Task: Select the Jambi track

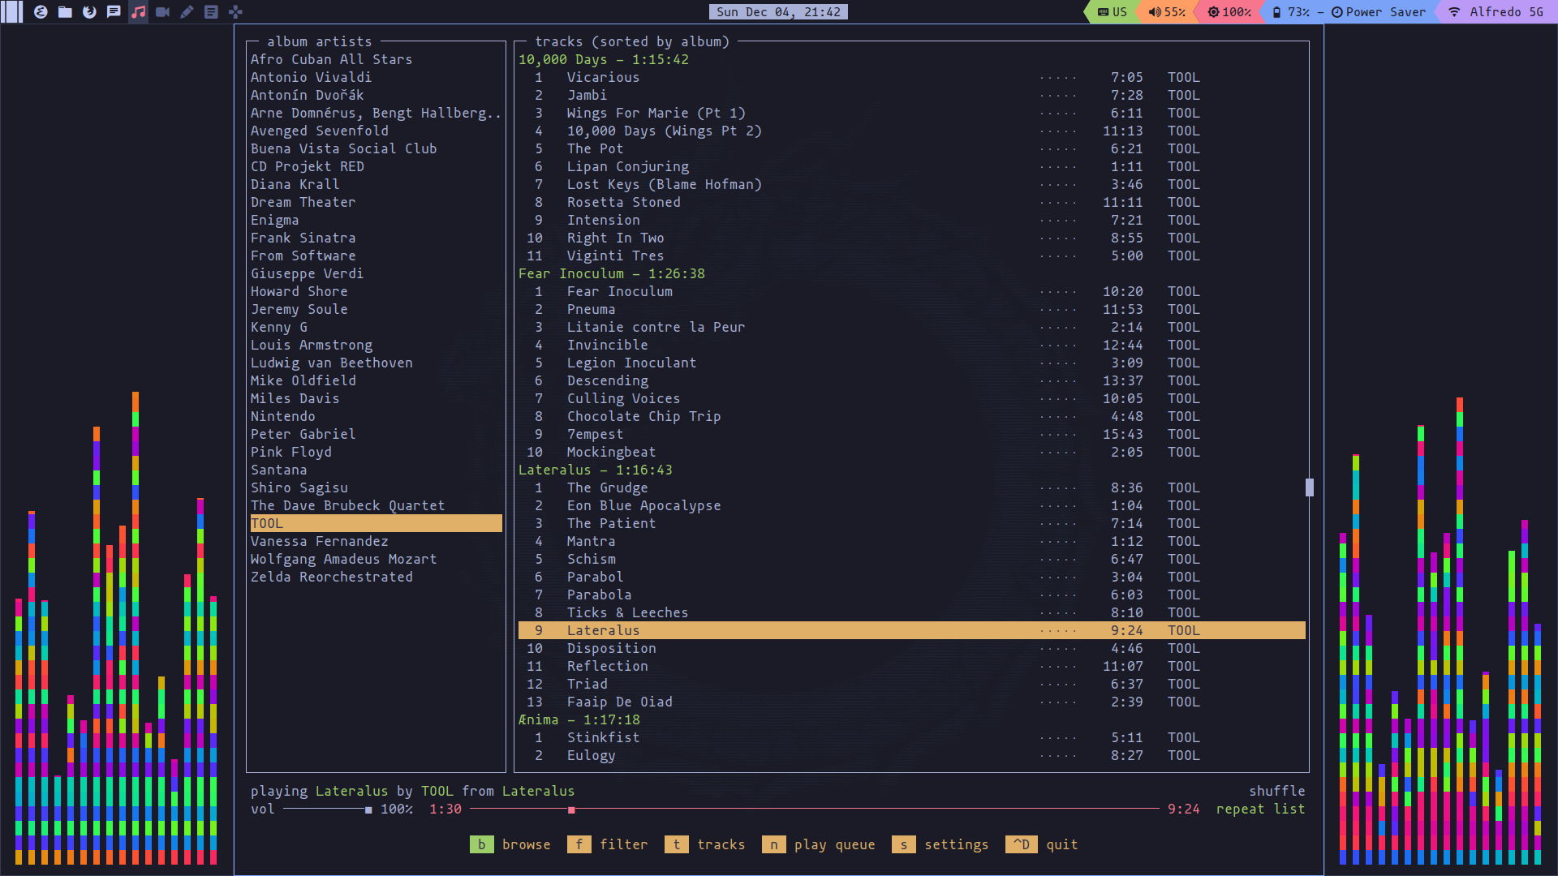Action: (x=911, y=95)
